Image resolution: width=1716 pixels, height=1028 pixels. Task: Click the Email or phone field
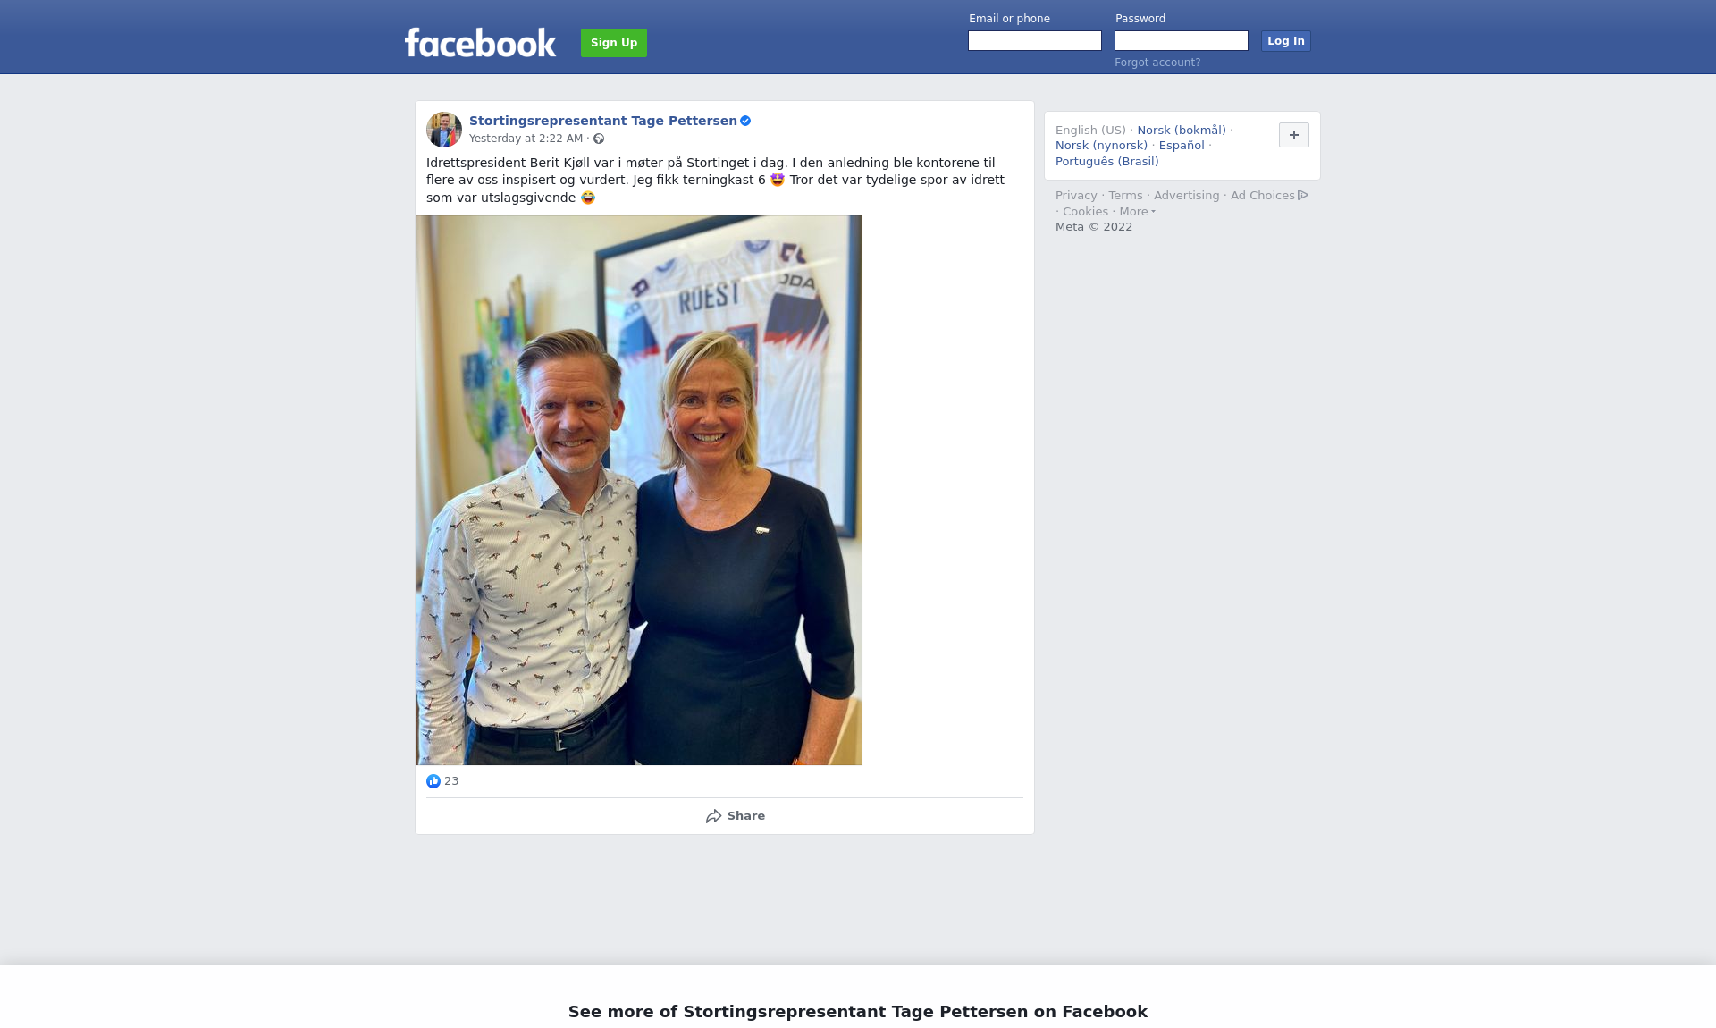click(x=1035, y=41)
